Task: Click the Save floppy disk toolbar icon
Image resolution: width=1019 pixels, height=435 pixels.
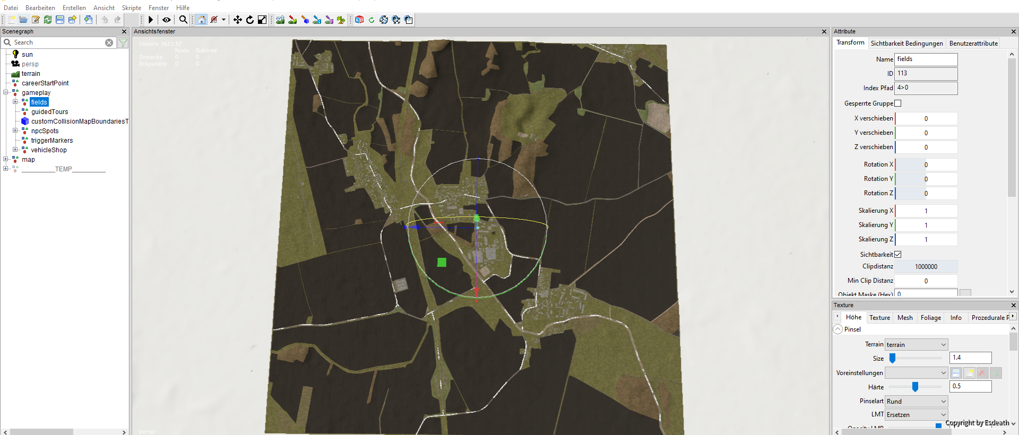Action: (60, 20)
